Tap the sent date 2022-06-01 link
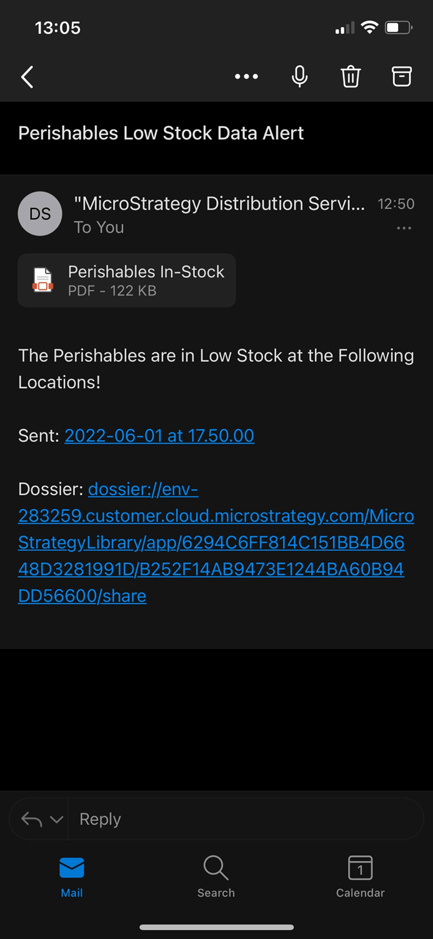Image resolution: width=433 pixels, height=939 pixels. [159, 436]
